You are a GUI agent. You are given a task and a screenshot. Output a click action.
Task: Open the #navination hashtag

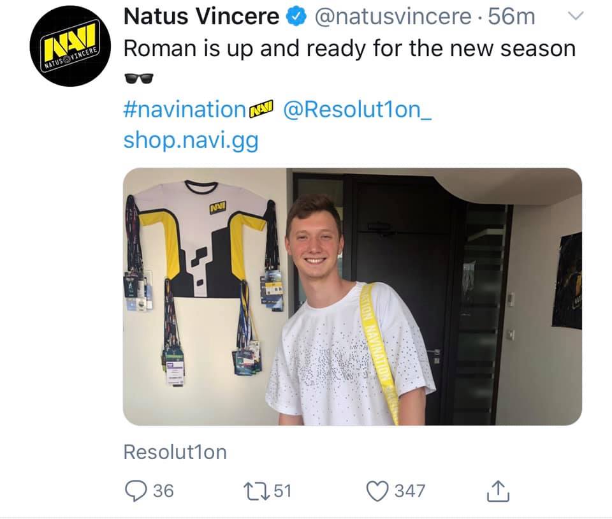[184, 110]
